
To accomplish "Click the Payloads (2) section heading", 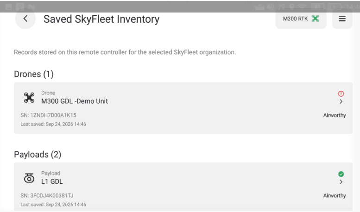I will [38, 155].
